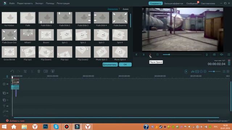Confirm with the OK button
Screen dimensions: 232x130
[x=125, y=65]
